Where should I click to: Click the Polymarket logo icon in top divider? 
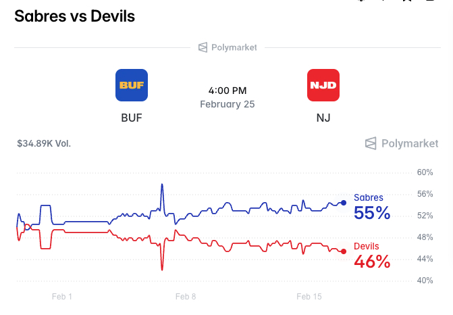click(203, 47)
